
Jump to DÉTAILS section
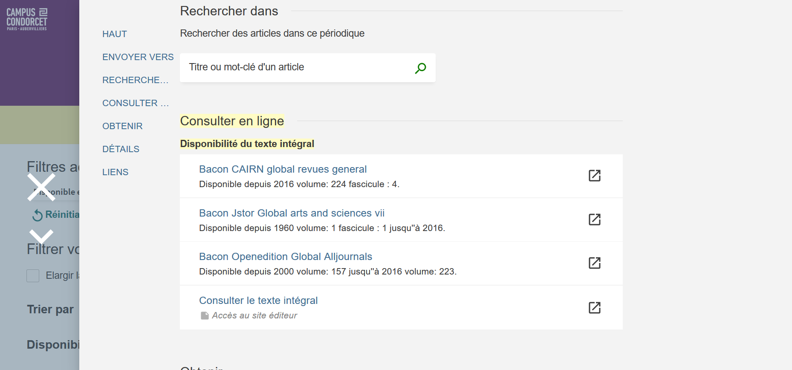click(121, 149)
